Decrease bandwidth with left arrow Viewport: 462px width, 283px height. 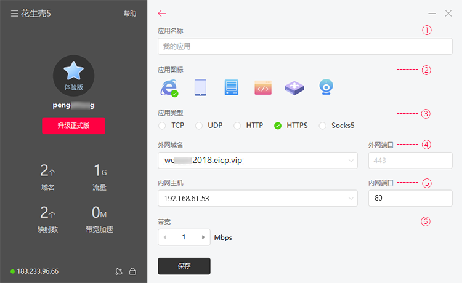pos(165,237)
